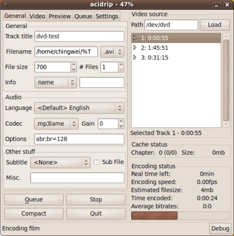Increase Gain value with up arrow
This screenshot has width=234, height=236.
tap(121, 121)
